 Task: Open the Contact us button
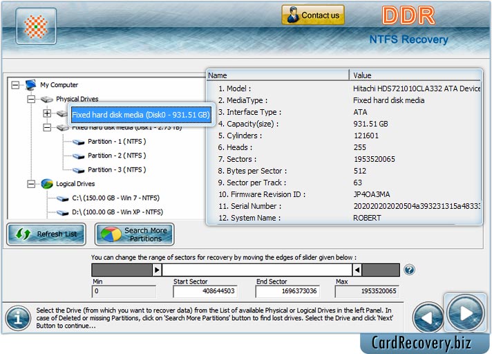(x=313, y=15)
